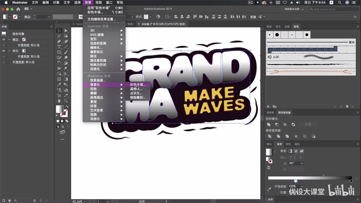Collapse the 填色 appearance row
Image resolution: width=361 pixels, height=203 pixels.
[x=9, y=51]
